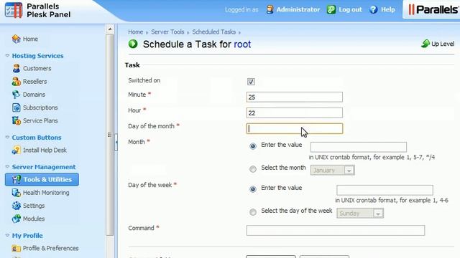The height and width of the screenshot is (258, 460).
Task: Click the Month value input field
Action: [359, 147]
